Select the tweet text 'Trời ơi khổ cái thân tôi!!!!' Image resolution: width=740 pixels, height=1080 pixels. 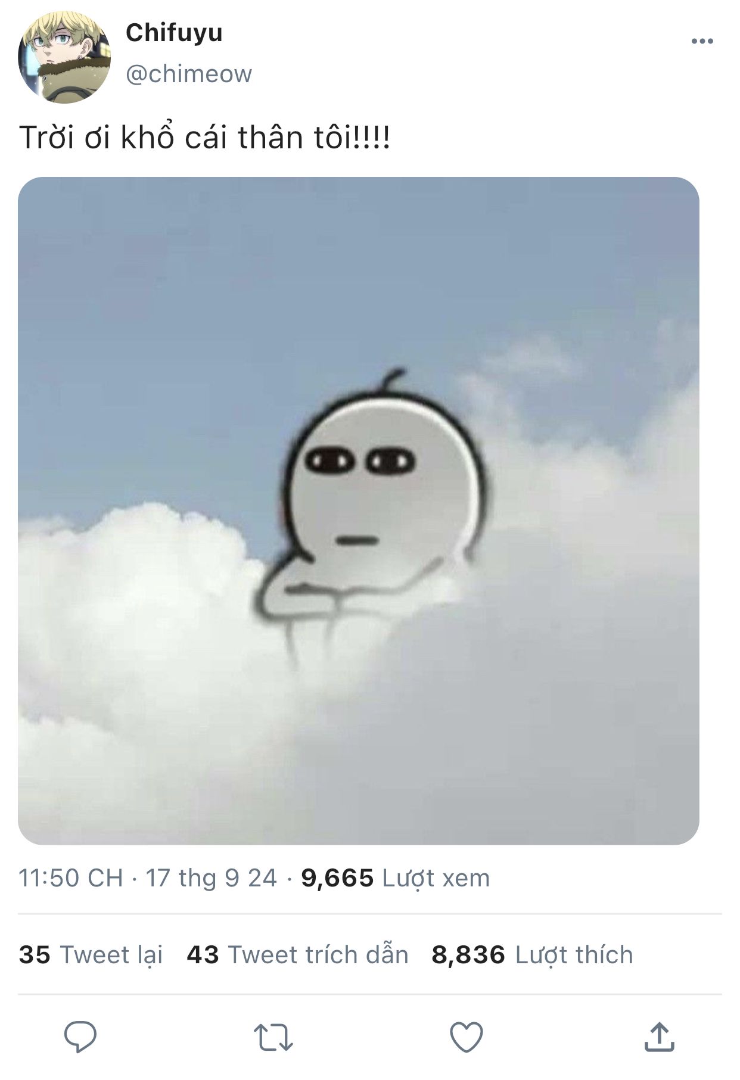click(x=205, y=137)
